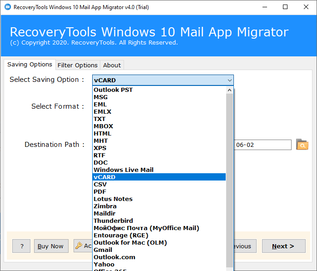The height and width of the screenshot is (271, 317).
Task: Select Windows Live Mail option
Action: [x=159, y=170]
